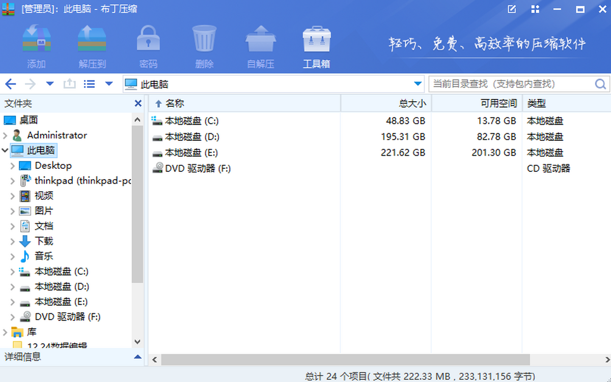Go forward with the right arrow
Image resolution: width=611 pixels, height=382 pixels.
point(31,84)
